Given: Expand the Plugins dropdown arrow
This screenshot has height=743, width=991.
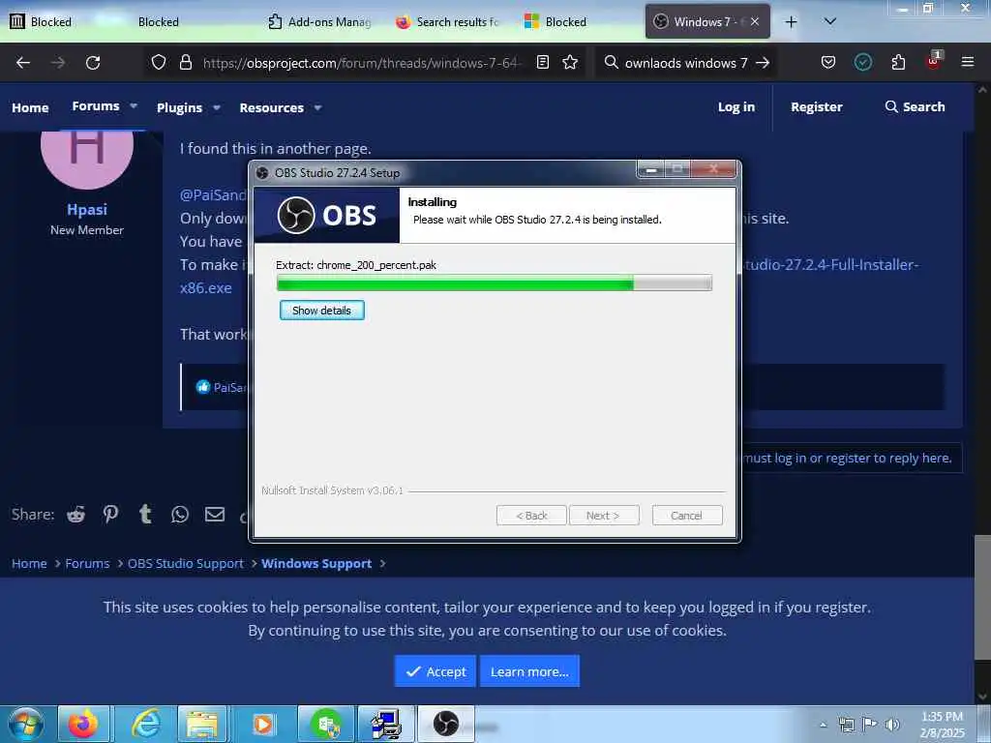Looking at the screenshot, I should click(217, 107).
